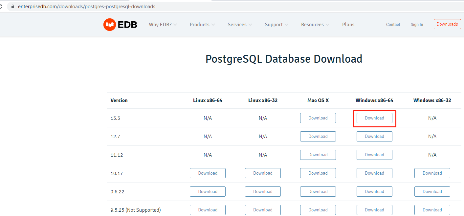
Task: Click the Windows x86-32 column header
Action: tap(432, 100)
